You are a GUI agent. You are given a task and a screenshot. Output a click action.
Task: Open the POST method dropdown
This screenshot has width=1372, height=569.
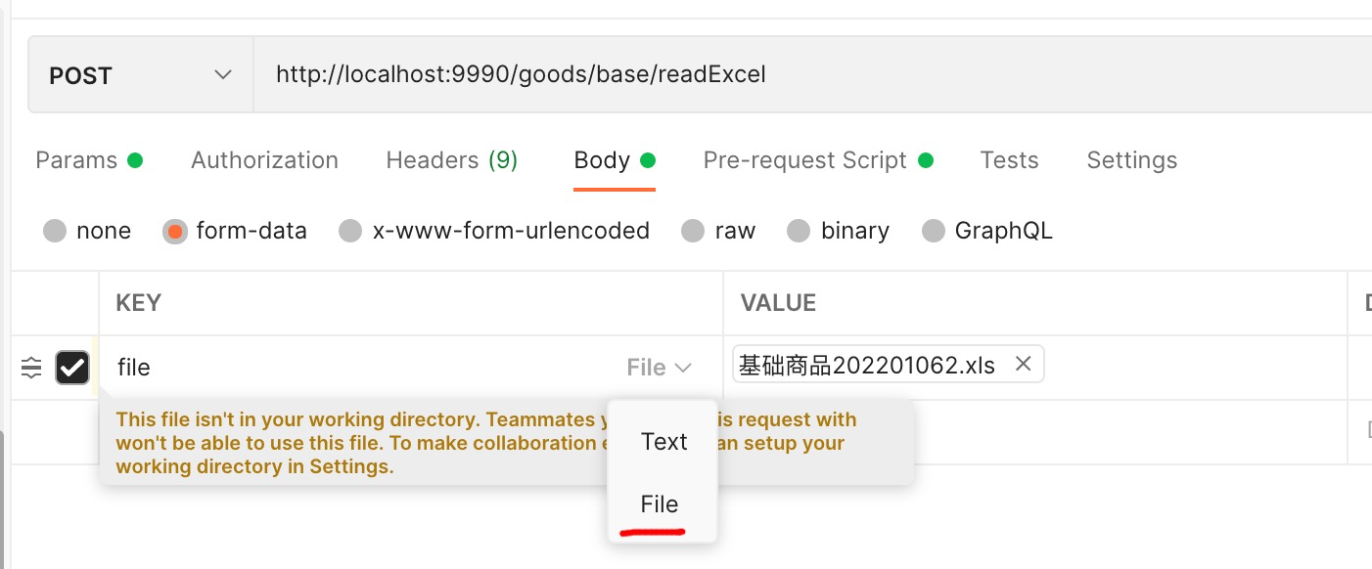point(140,73)
